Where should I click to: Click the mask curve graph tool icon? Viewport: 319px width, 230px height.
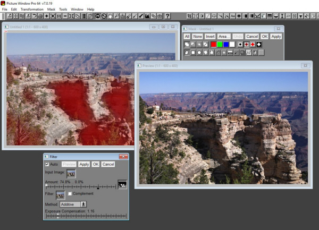tap(249, 53)
